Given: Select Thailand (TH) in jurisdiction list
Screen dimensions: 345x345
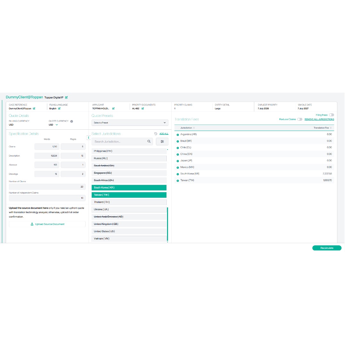Looking at the screenshot, I should 129,202.
